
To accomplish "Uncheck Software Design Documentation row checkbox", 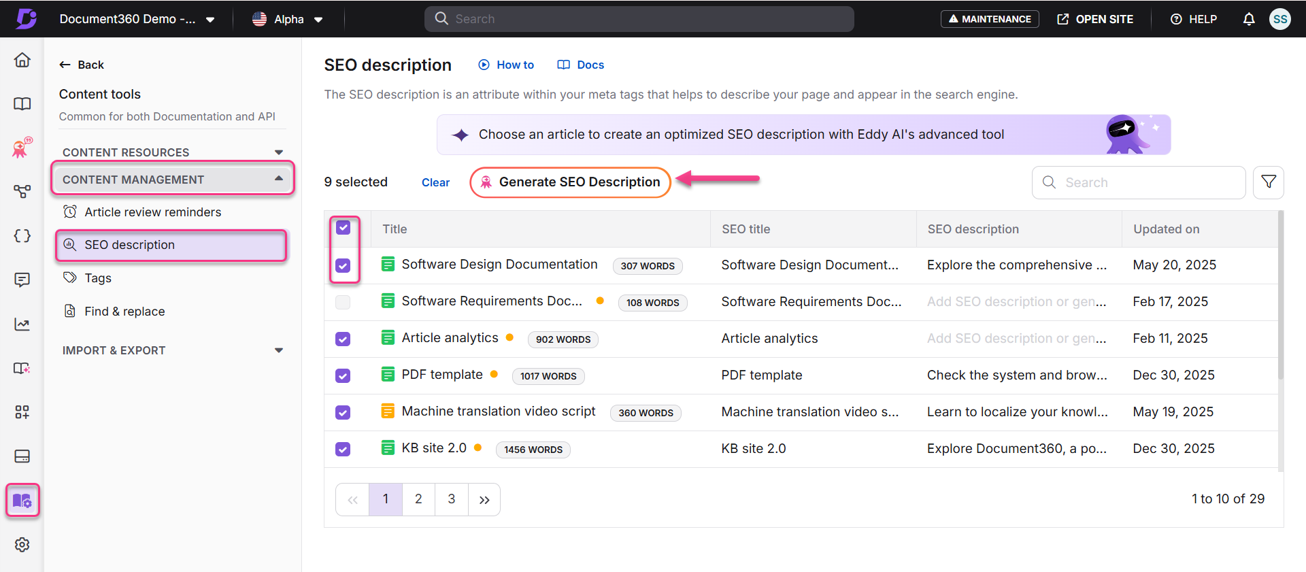I will click(344, 265).
